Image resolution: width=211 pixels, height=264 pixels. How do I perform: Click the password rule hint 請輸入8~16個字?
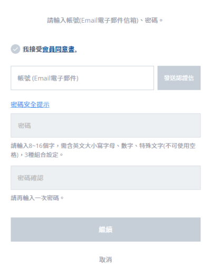click(33, 146)
